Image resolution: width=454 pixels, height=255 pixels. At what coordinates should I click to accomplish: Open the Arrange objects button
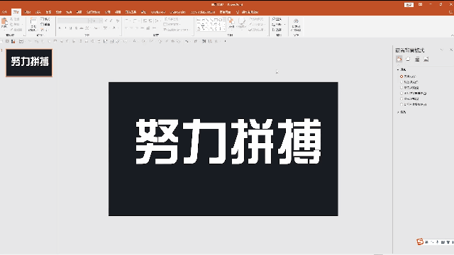pos(231,23)
